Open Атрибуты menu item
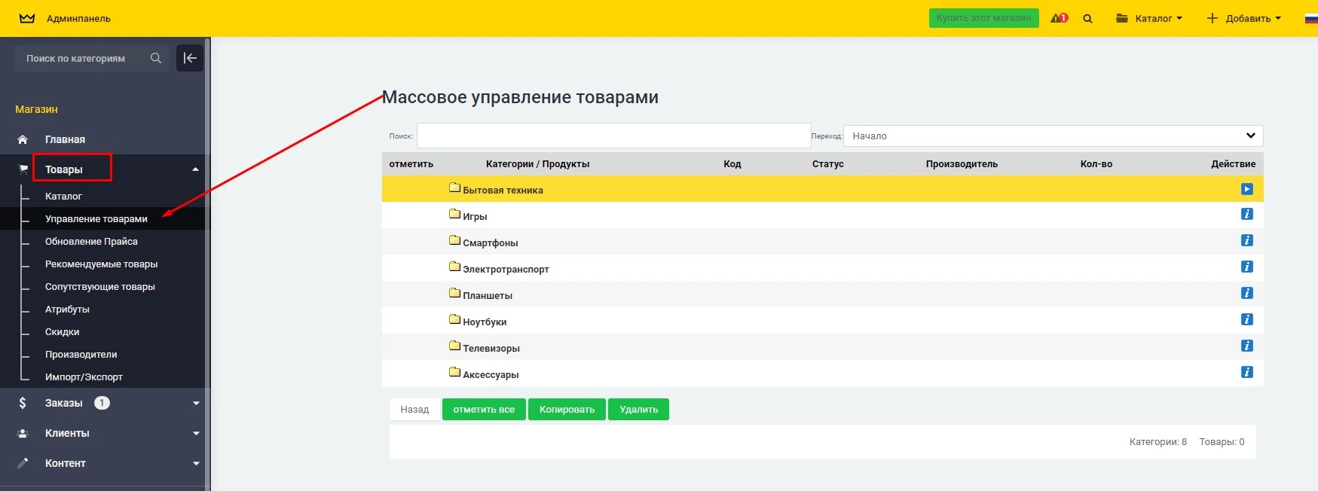Image resolution: width=1318 pixels, height=491 pixels. tap(67, 309)
